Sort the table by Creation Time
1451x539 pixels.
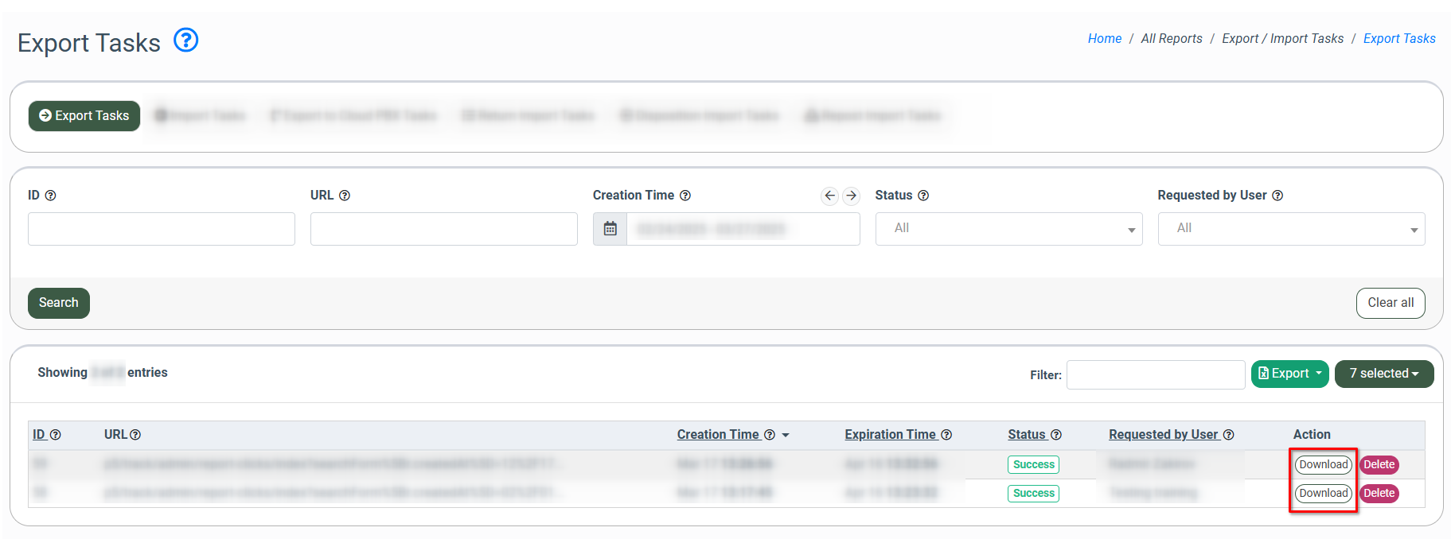click(x=718, y=434)
